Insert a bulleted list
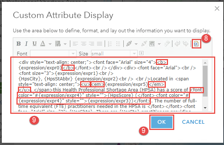224x145 pixels. (x=118, y=44)
